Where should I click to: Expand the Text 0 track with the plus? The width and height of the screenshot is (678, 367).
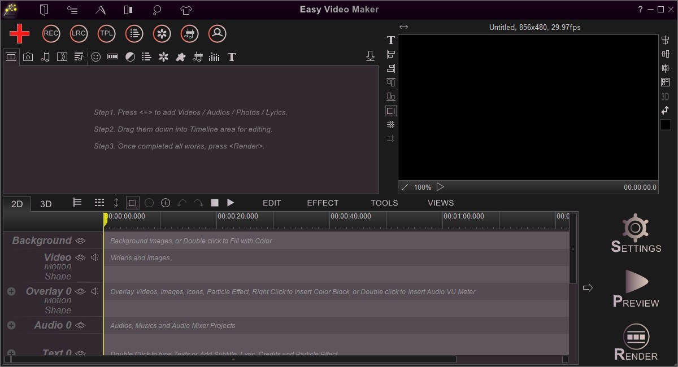coord(11,353)
